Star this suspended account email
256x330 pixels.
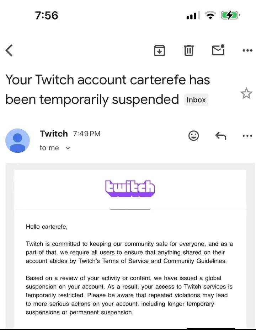(246, 94)
